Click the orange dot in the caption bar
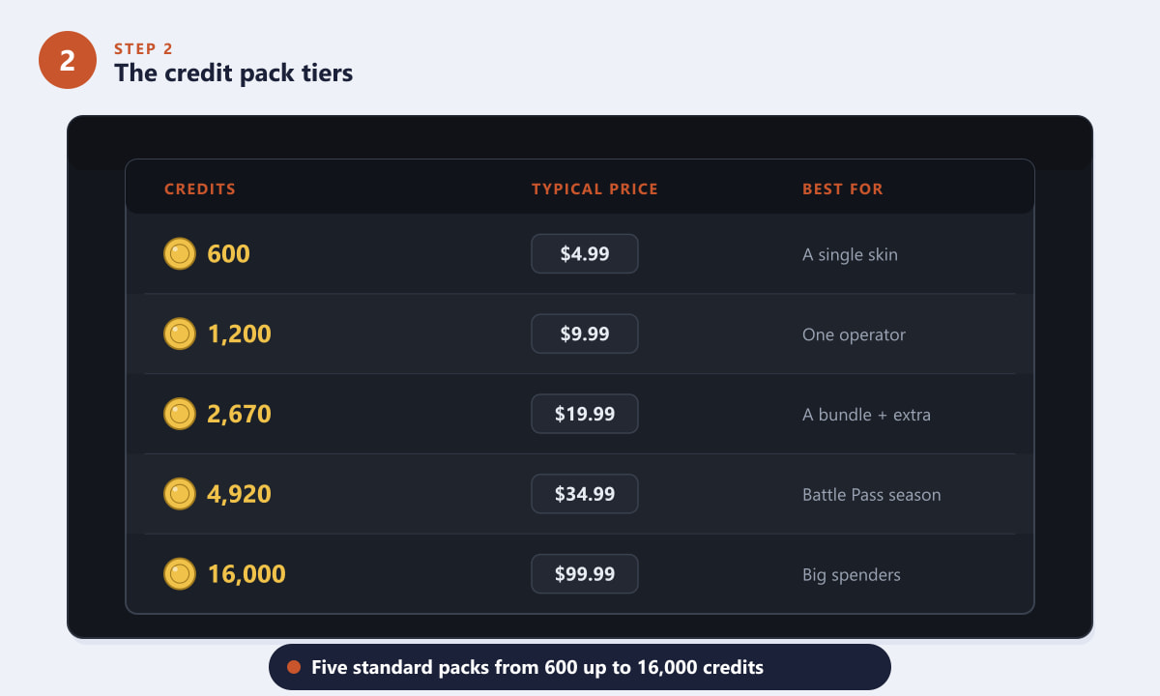 click(x=295, y=668)
